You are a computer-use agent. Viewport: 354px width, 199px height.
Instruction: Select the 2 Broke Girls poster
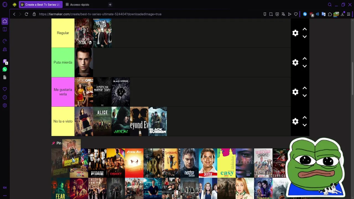(x=84, y=92)
